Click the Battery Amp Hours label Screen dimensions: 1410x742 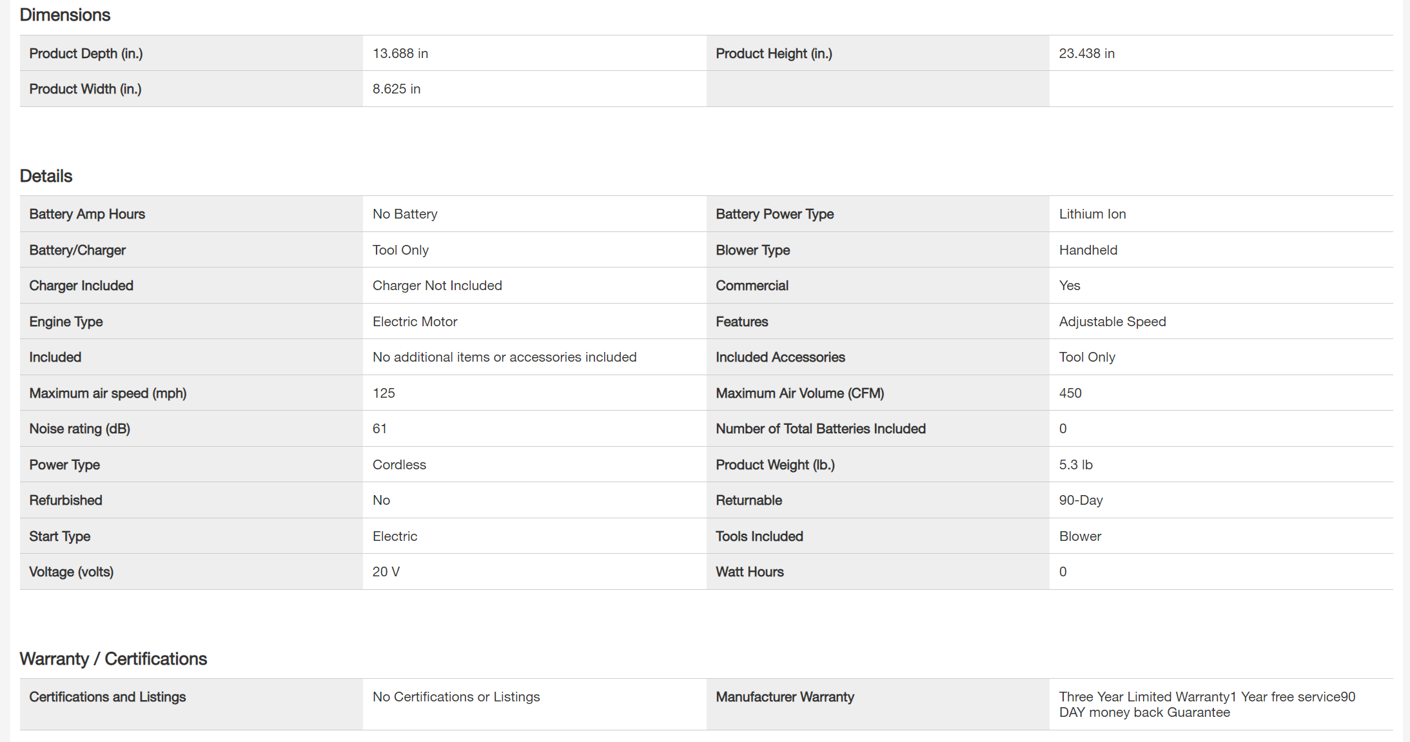[x=87, y=214]
